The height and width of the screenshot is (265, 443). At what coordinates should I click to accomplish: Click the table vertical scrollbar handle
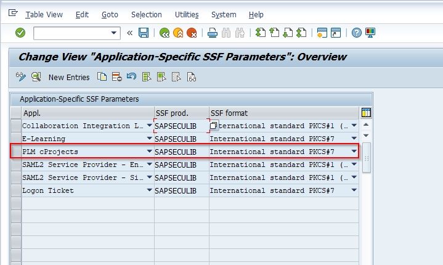point(367,158)
